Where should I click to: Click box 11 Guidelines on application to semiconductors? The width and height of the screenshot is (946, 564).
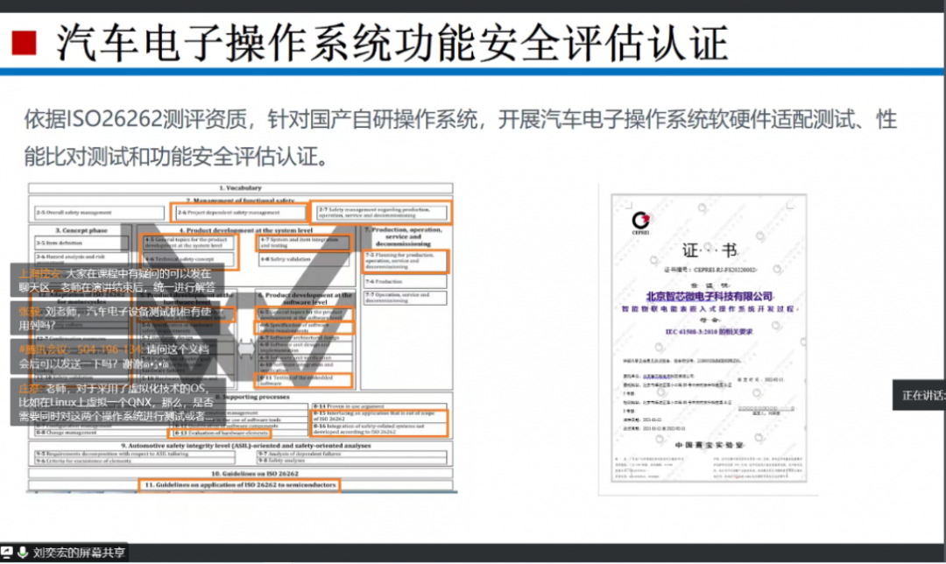(x=238, y=484)
